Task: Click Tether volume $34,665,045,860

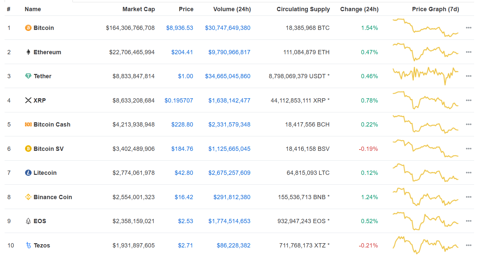Action: pos(228,76)
